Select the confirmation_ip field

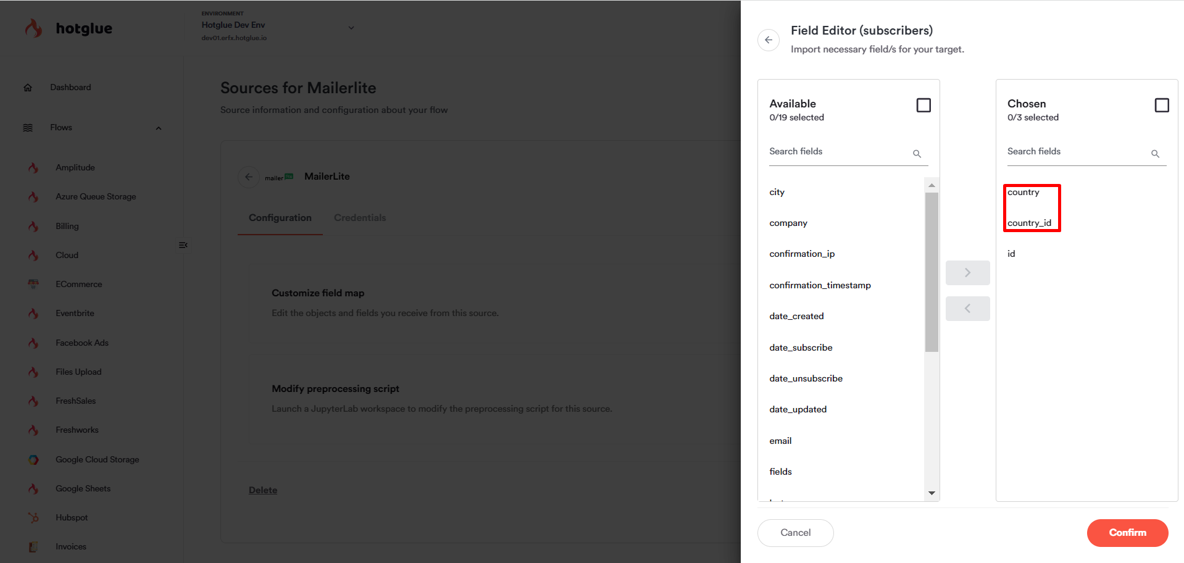click(x=802, y=254)
